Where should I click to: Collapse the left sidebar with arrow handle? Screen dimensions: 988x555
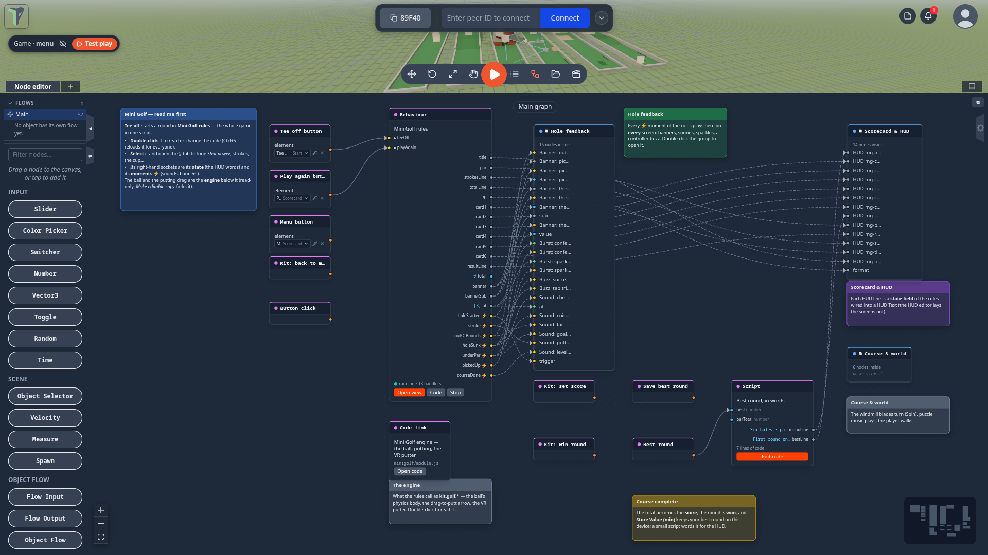tap(90, 128)
